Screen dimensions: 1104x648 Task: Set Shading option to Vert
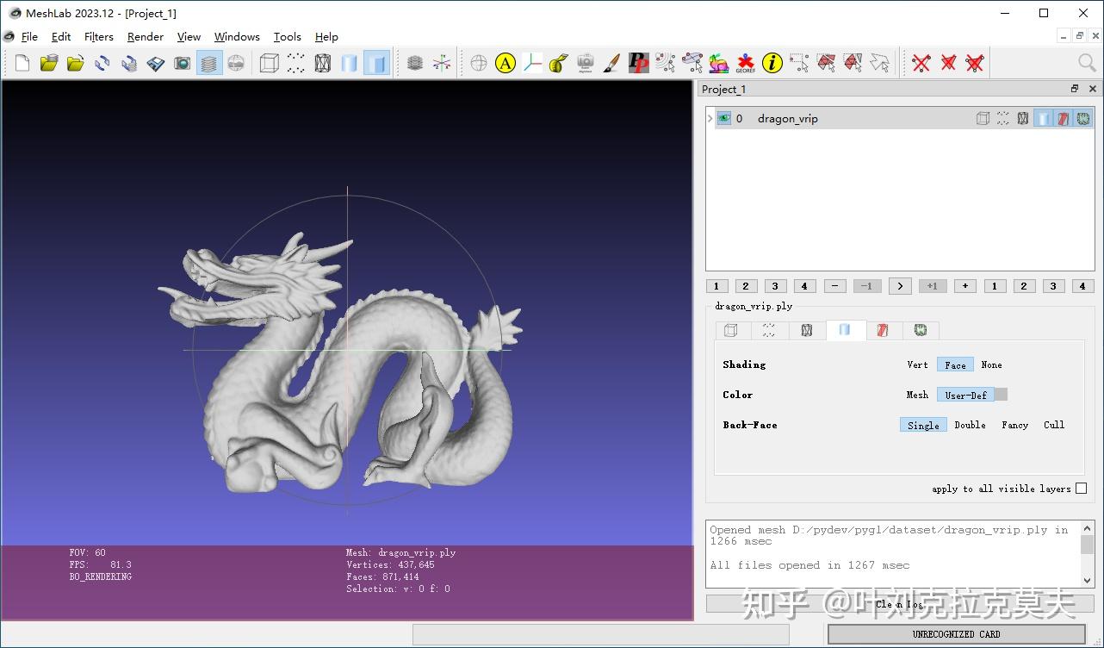[917, 364]
